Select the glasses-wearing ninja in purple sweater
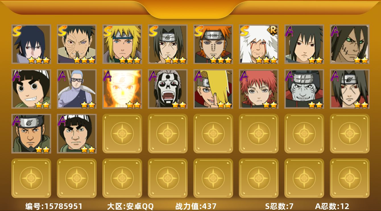 coord(77,89)
